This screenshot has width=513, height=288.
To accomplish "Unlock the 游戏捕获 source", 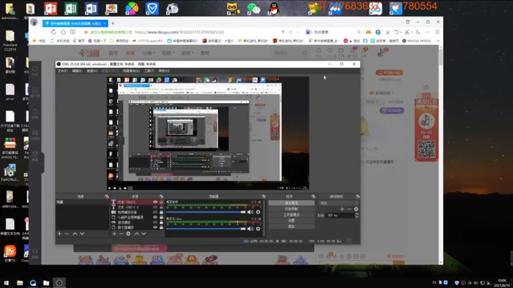I will click(x=161, y=222).
